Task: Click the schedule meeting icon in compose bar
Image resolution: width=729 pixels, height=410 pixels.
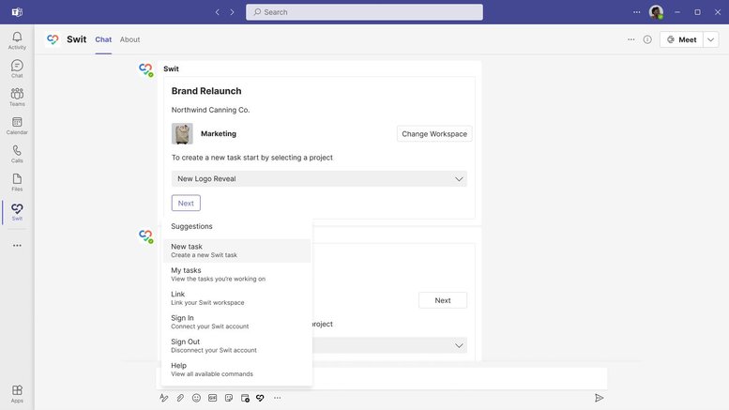Action: 245,398
